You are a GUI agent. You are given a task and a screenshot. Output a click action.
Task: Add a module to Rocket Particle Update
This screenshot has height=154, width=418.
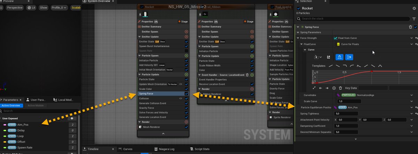[x=186, y=74]
